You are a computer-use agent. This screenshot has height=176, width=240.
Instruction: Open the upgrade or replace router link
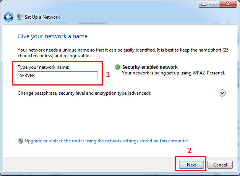(x=106, y=141)
